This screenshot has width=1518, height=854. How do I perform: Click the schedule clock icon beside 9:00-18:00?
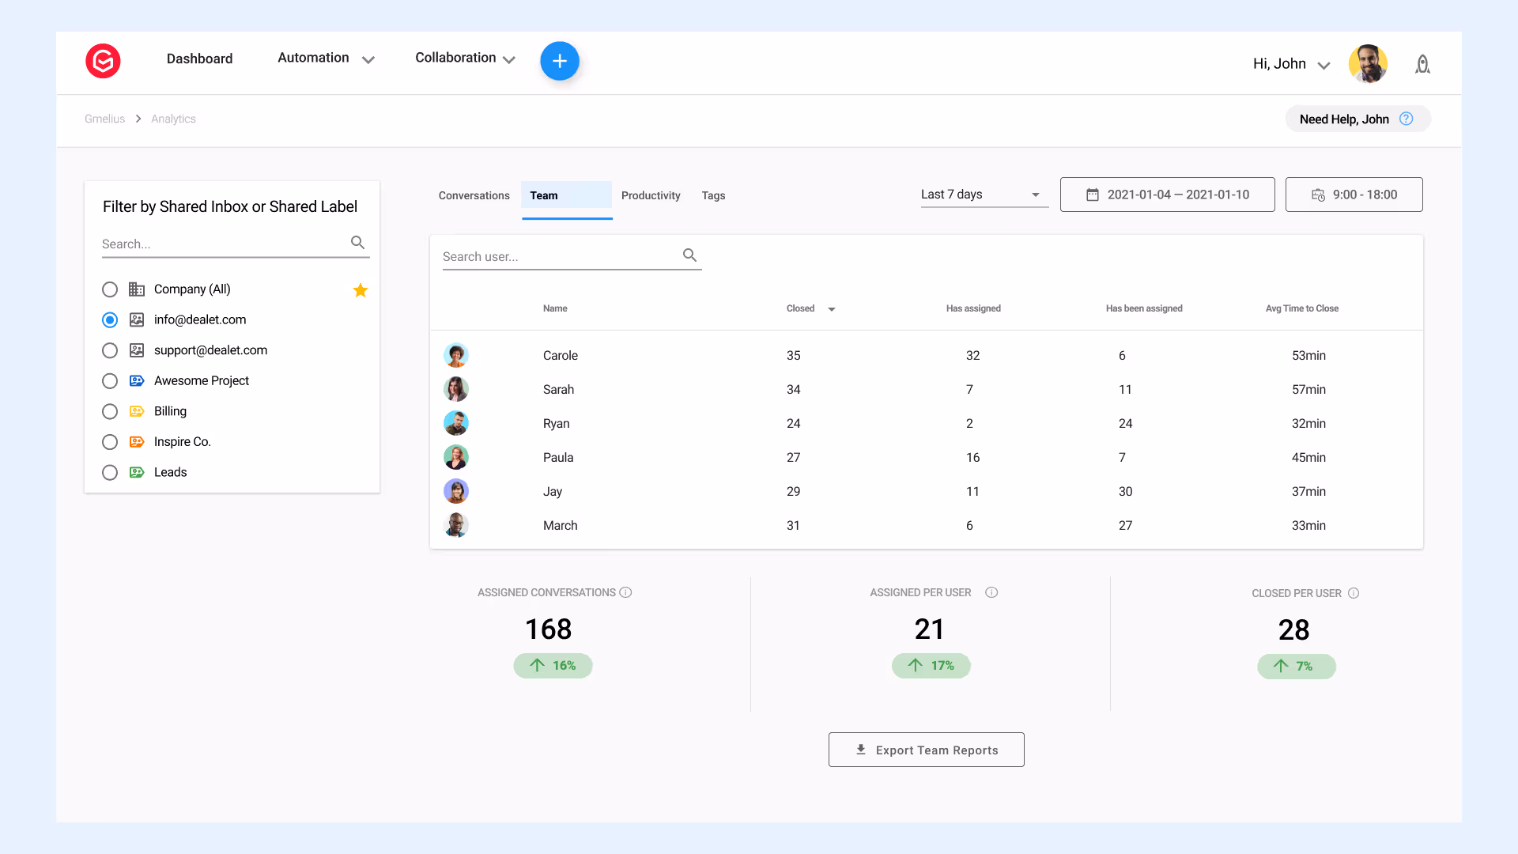coord(1319,194)
